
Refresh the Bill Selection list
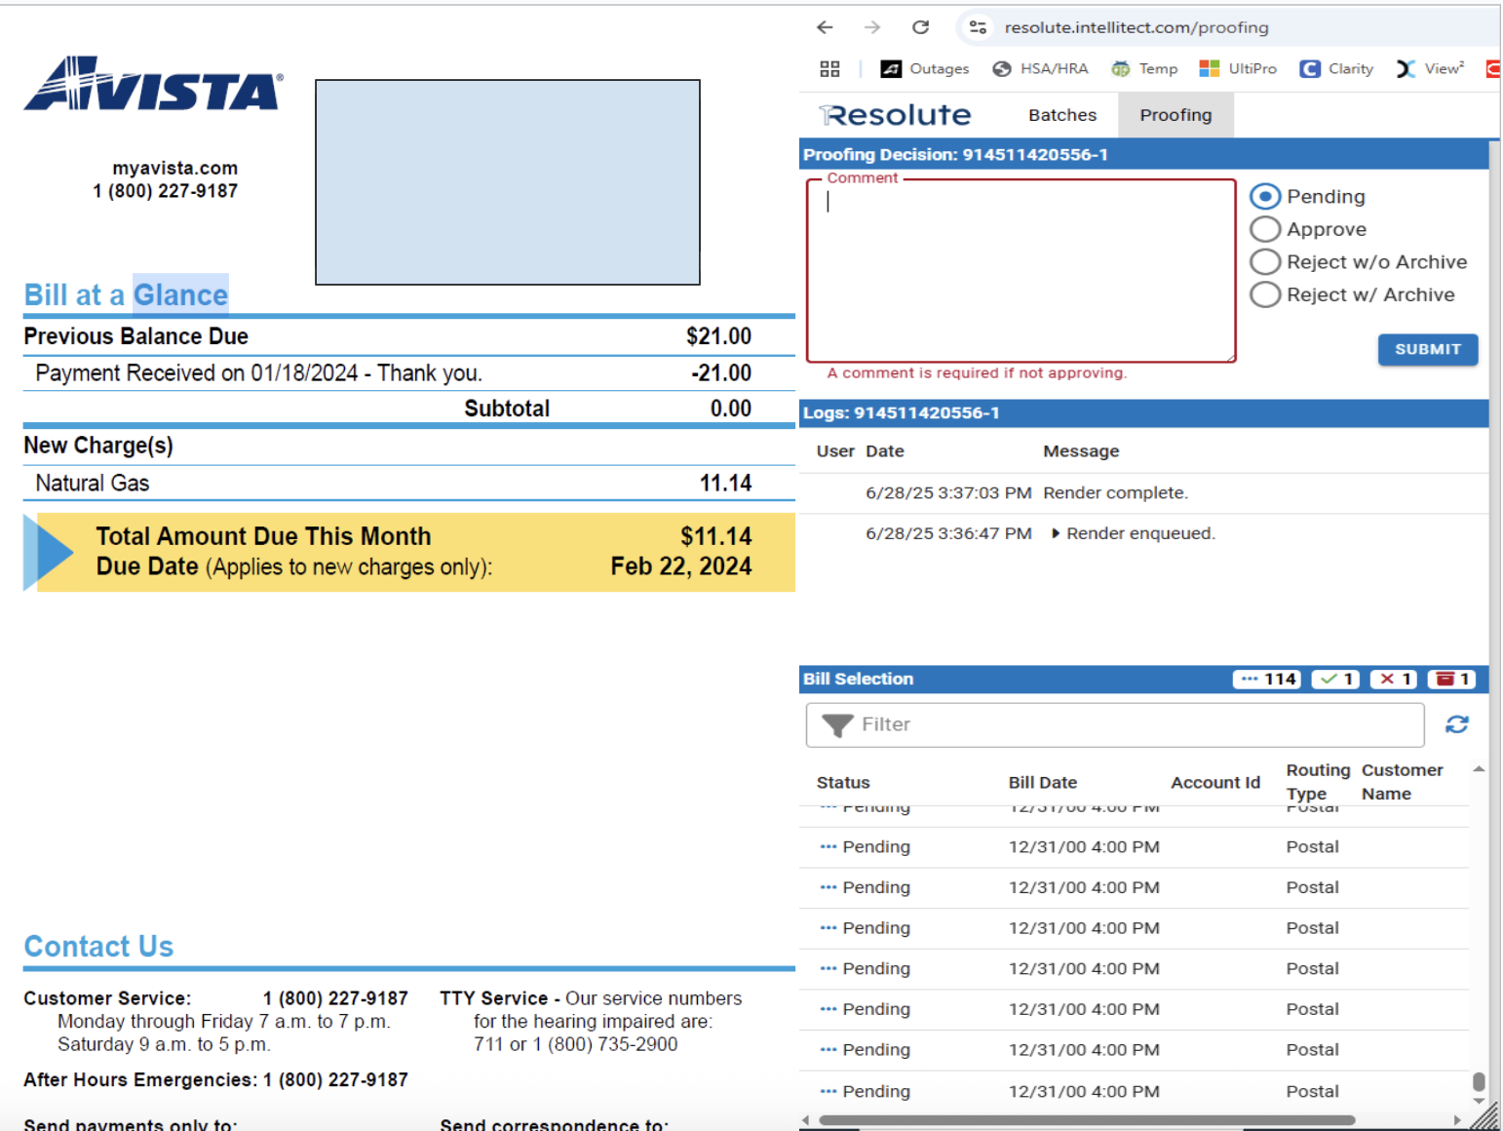coord(1456,724)
